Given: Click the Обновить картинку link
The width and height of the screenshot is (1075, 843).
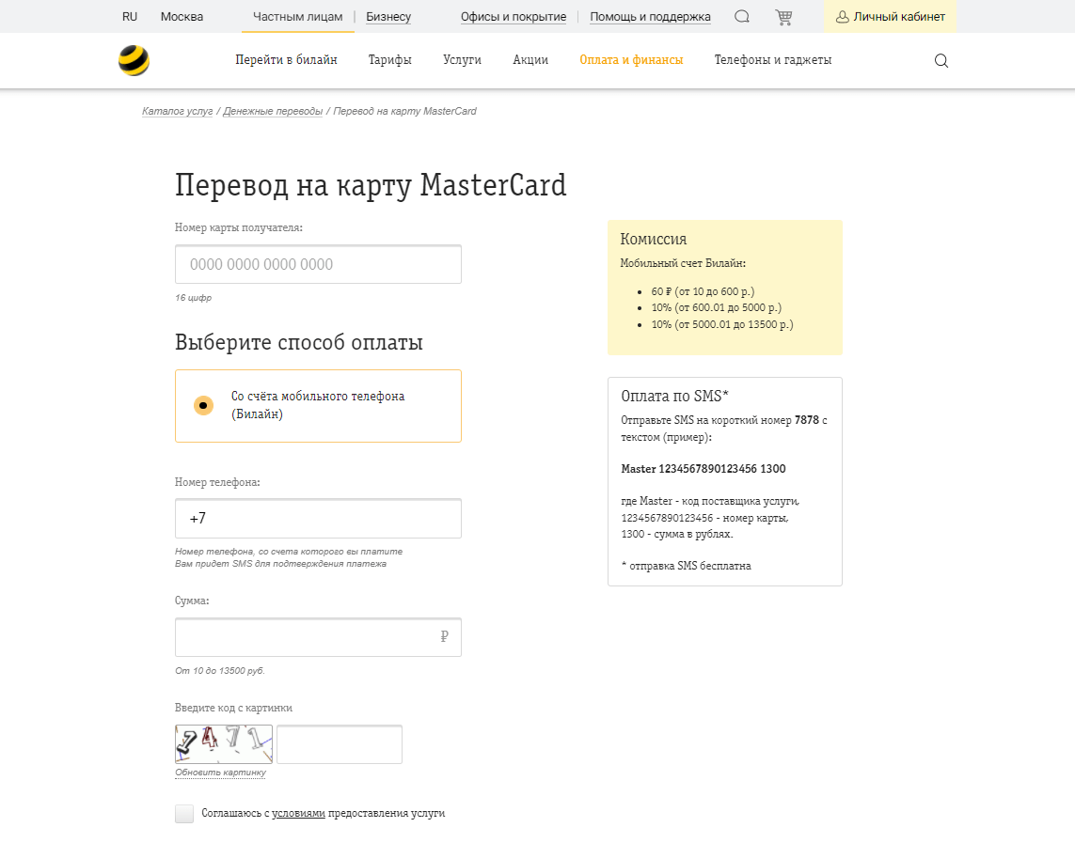Looking at the screenshot, I should pyautogui.click(x=220, y=773).
